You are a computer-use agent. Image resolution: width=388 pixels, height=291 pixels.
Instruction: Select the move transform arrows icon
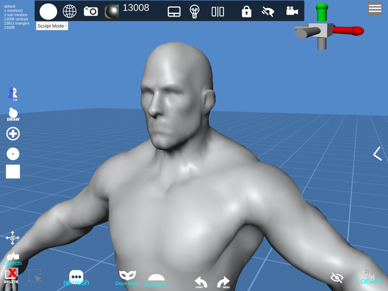click(x=13, y=238)
